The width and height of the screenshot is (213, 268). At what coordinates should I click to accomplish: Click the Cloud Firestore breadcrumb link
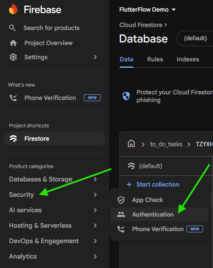(141, 25)
